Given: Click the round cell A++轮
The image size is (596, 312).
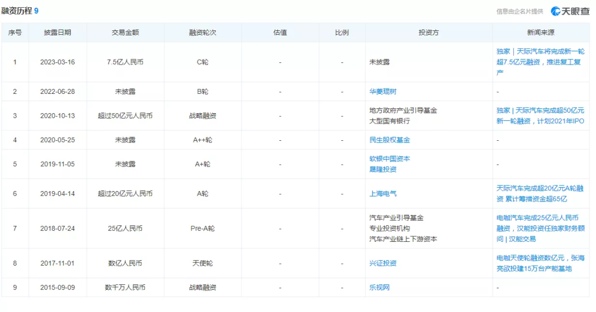Looking at the screenshot, I should [x=203, y=140].
